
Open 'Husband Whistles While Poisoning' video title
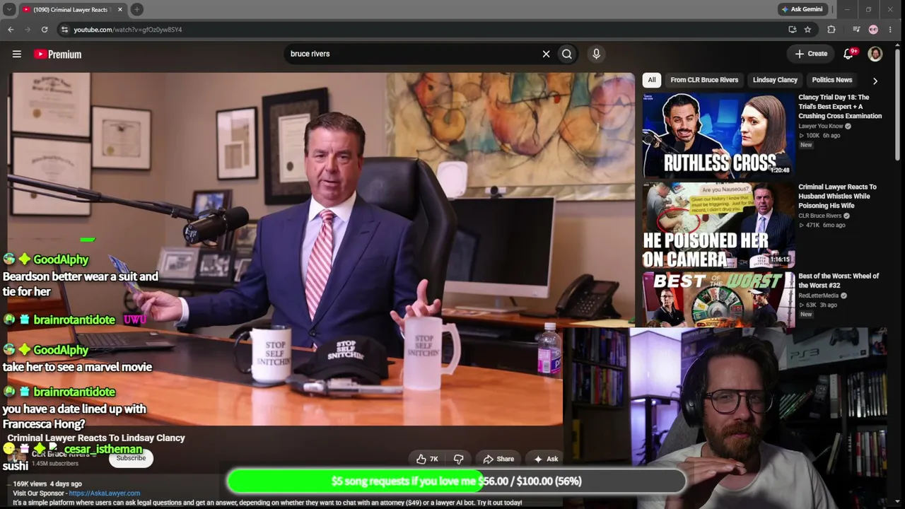pos(838,197)
